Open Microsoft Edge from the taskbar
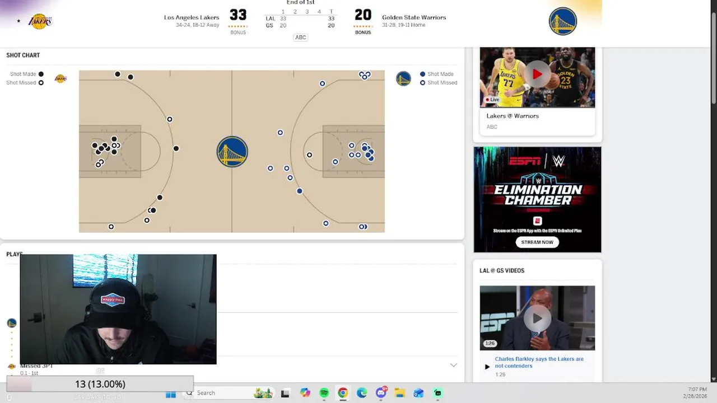Viewport: 717px width, 403px height. click(362, 393)
